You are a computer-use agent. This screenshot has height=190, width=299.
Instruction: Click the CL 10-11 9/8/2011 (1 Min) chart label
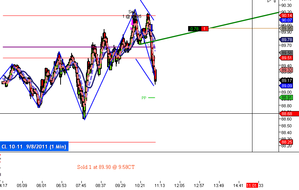tap(34, 147)
